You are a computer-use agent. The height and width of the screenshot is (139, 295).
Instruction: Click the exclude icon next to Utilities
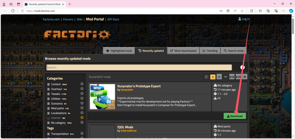82,99
